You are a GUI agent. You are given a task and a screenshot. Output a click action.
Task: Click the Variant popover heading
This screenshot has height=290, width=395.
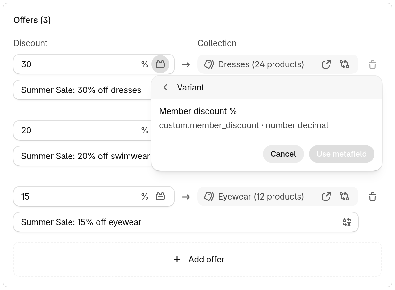pyautogui.click(x=190, y=87)
